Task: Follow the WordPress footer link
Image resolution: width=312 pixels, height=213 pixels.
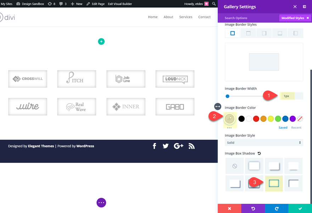Action: tap(85, 146)
